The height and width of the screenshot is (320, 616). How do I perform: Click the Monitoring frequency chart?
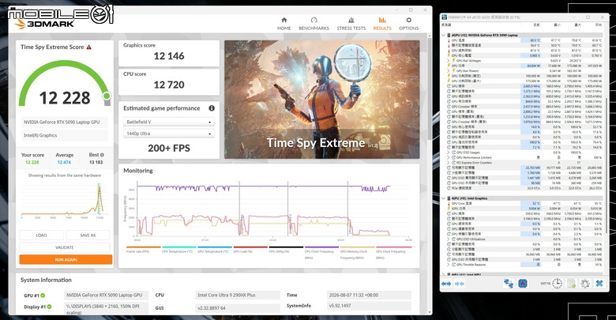click(x=269, y=210)
